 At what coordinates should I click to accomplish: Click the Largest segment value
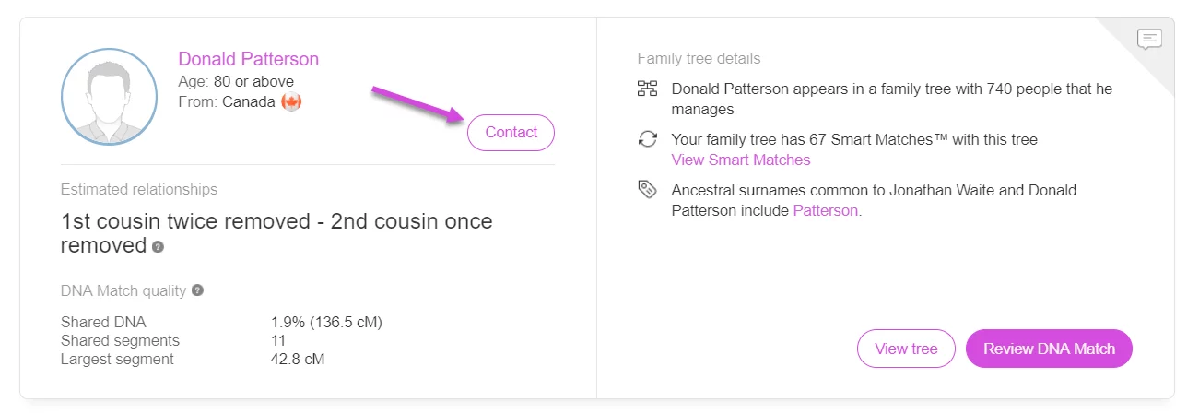[298, 359]
